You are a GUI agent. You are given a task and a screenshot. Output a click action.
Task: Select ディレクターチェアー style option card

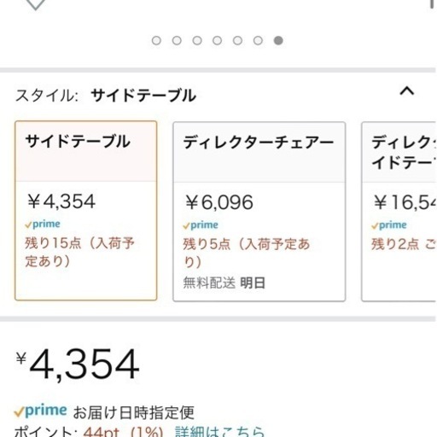[259, 212]
